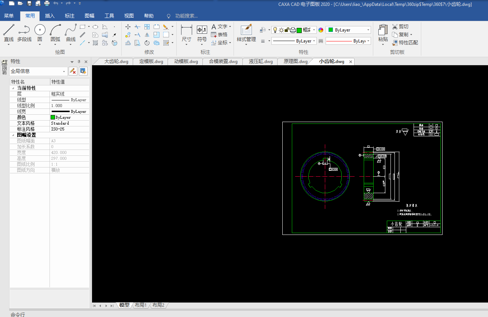Click the color wheel icon in 特性 group
The height and width of the screenshot is (317, 488).
[321, 30]
